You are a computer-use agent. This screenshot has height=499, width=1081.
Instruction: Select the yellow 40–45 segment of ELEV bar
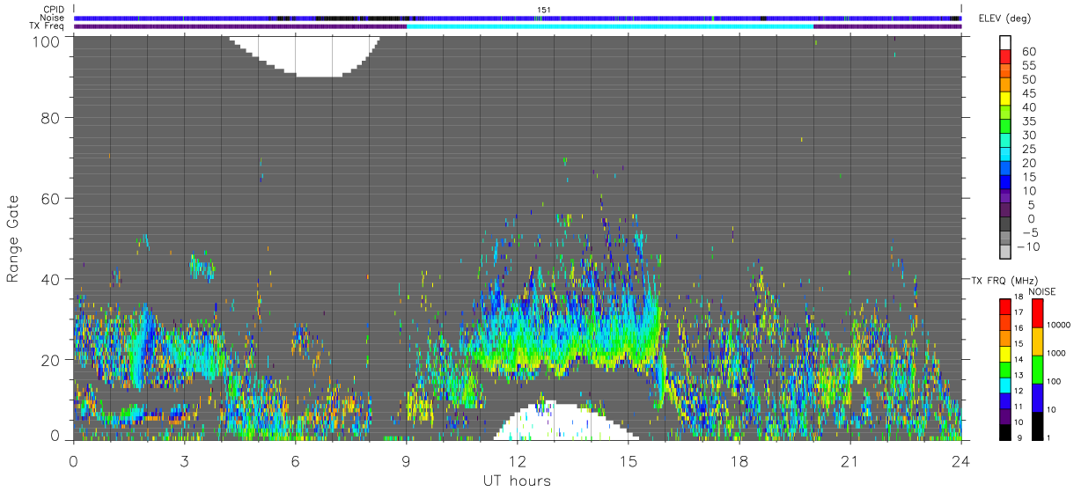1005,99
